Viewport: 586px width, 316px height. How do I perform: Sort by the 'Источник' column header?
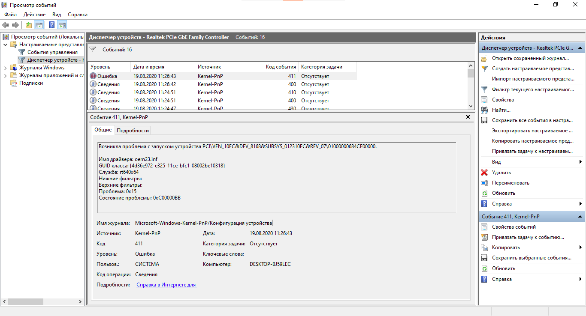point(221,67)
